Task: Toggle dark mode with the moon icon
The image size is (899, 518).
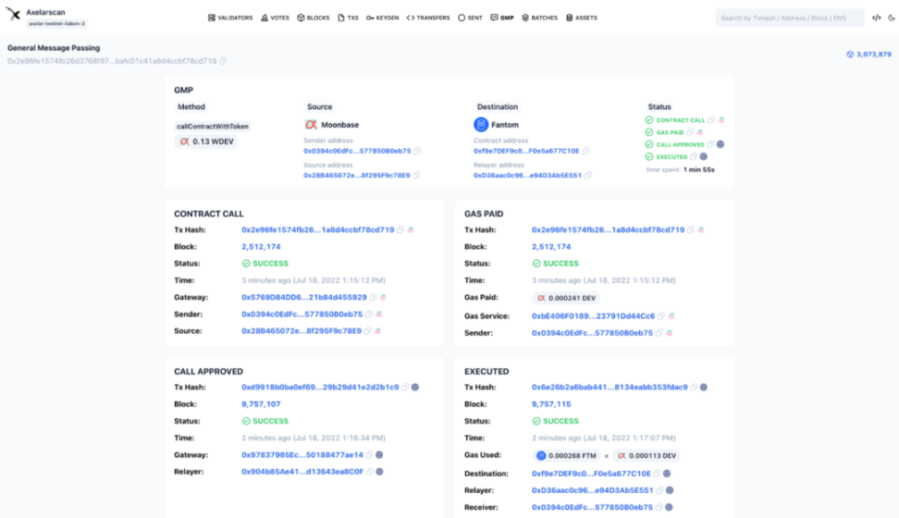Action: click(x=892, y=18)
